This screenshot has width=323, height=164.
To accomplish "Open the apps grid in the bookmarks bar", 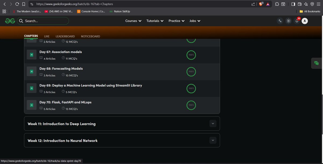I will (x=4, y=11).
